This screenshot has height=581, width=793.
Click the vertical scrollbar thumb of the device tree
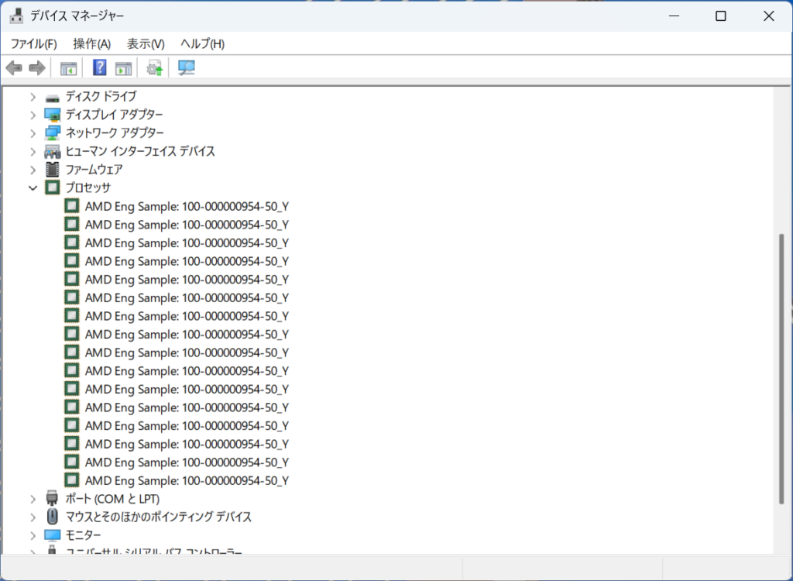pyautogui.click(x=782, y=368)
